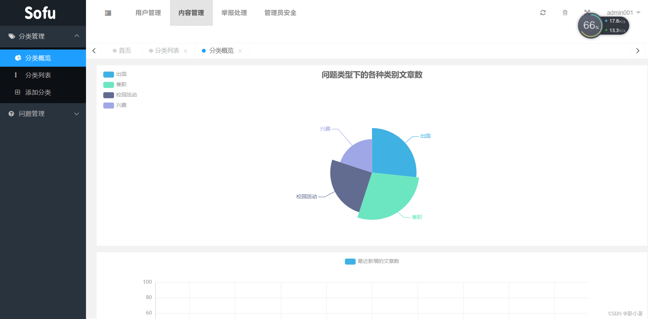648x319 pixels.
Task: Click the 校园活动 label beside the pie
Action: point(306,197)
